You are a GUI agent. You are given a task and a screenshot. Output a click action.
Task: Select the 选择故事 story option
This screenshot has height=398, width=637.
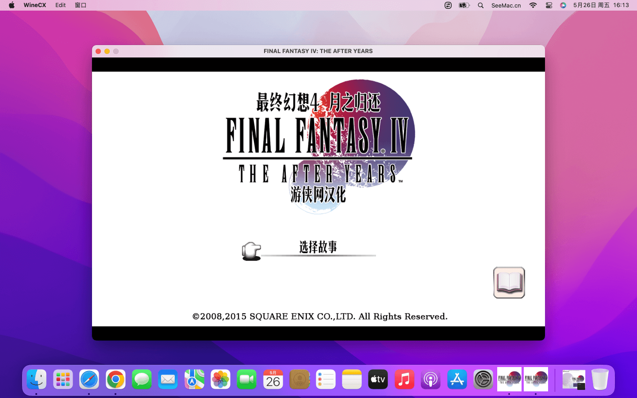point(318,247)
